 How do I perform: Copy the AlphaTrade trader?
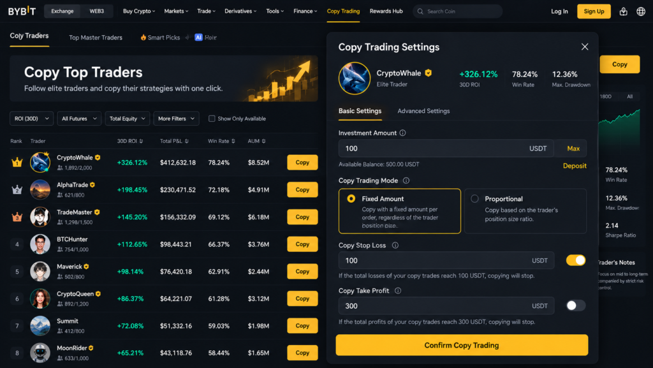pyautogui.click(x=302, y=189)
